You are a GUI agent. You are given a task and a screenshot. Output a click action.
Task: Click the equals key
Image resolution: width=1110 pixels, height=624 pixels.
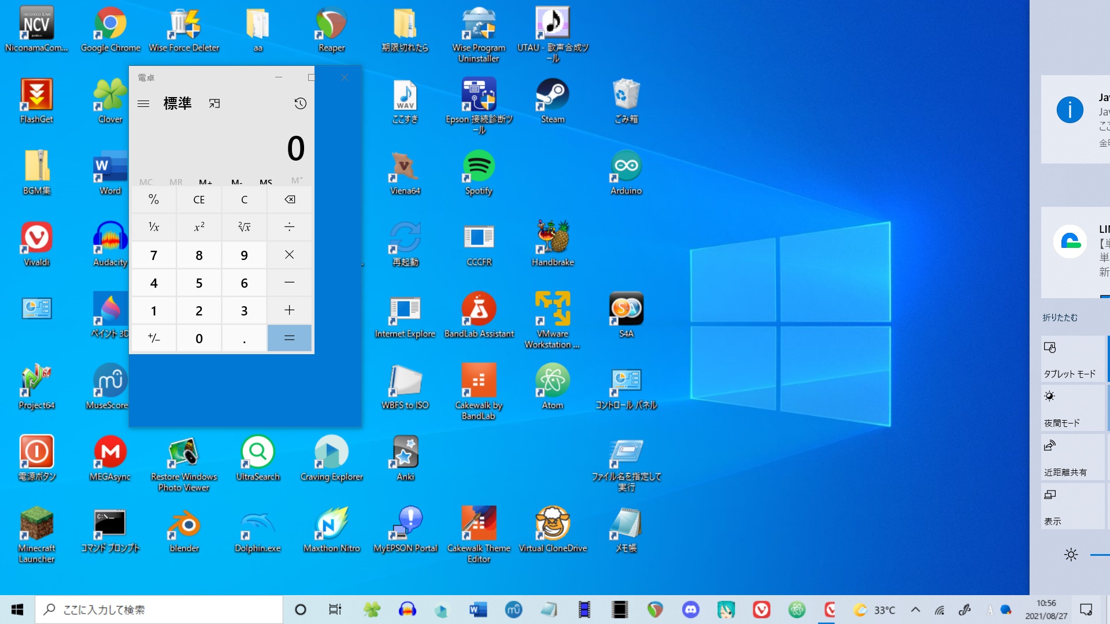(290, 338)
